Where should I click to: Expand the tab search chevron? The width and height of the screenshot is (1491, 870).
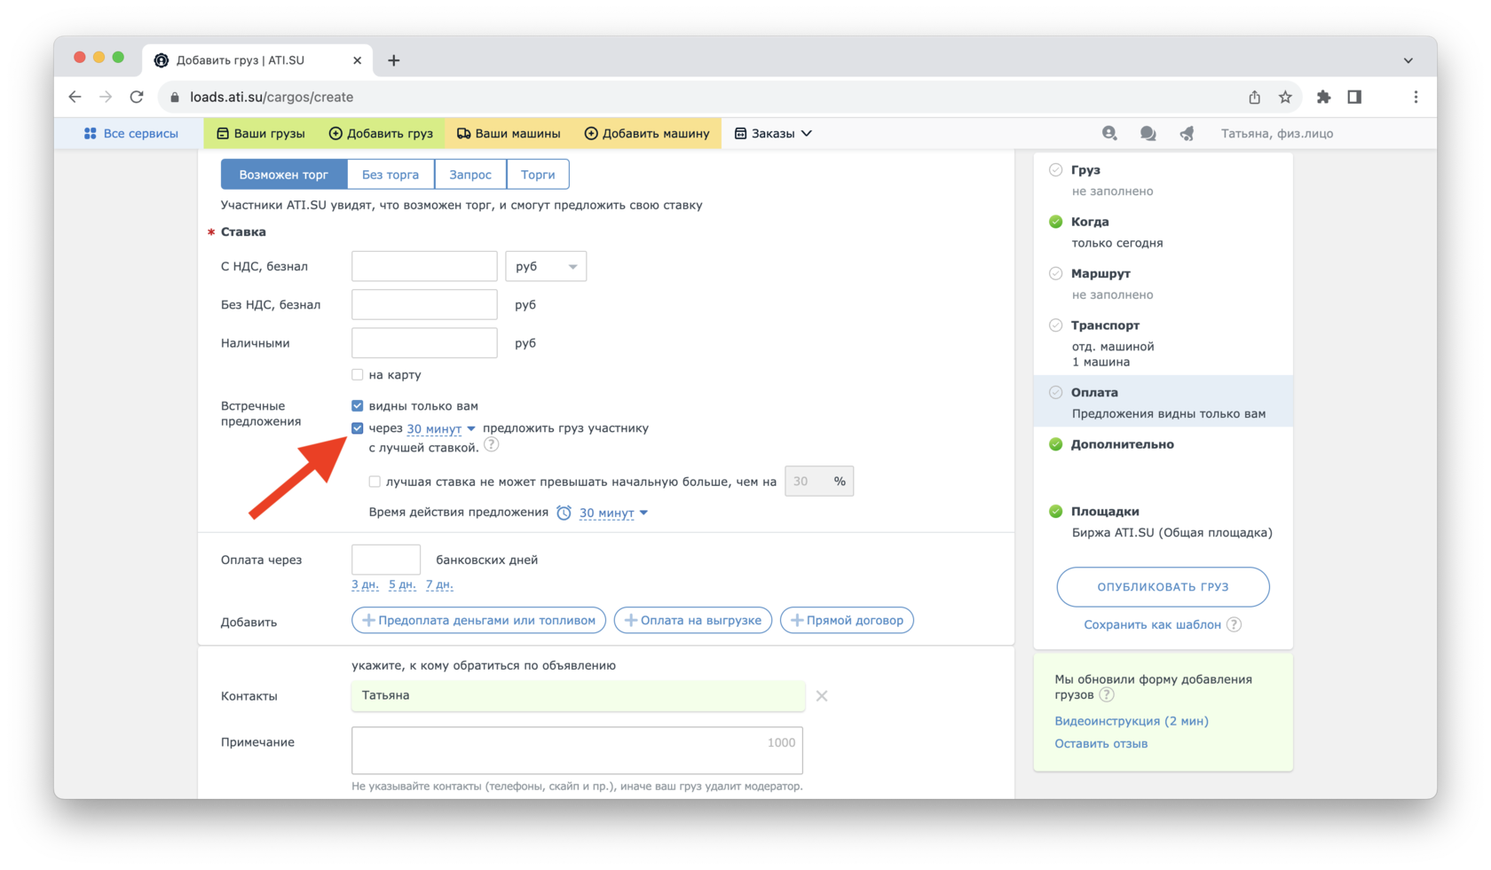(x=1408, y=60)
